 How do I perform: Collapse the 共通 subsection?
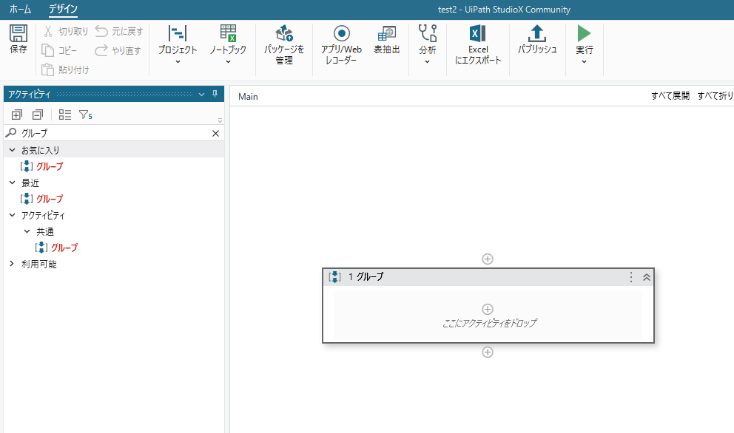[27, 231]
